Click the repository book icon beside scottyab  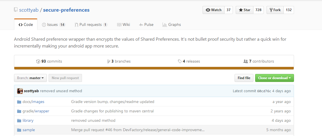16,10
